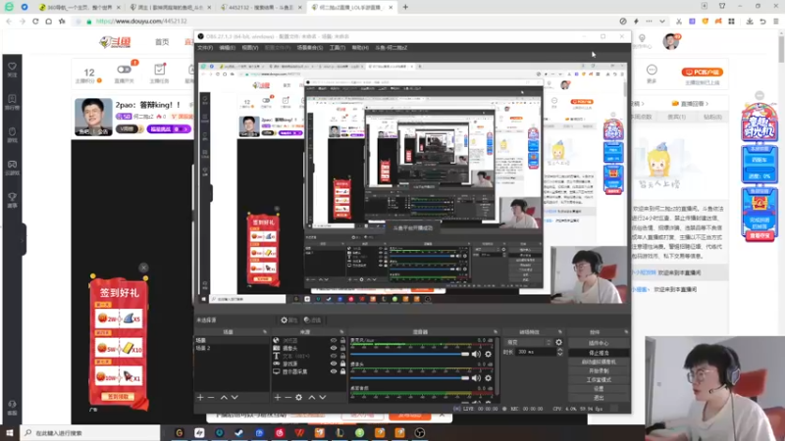Click the Windows taskbar search box

(90, 433)
